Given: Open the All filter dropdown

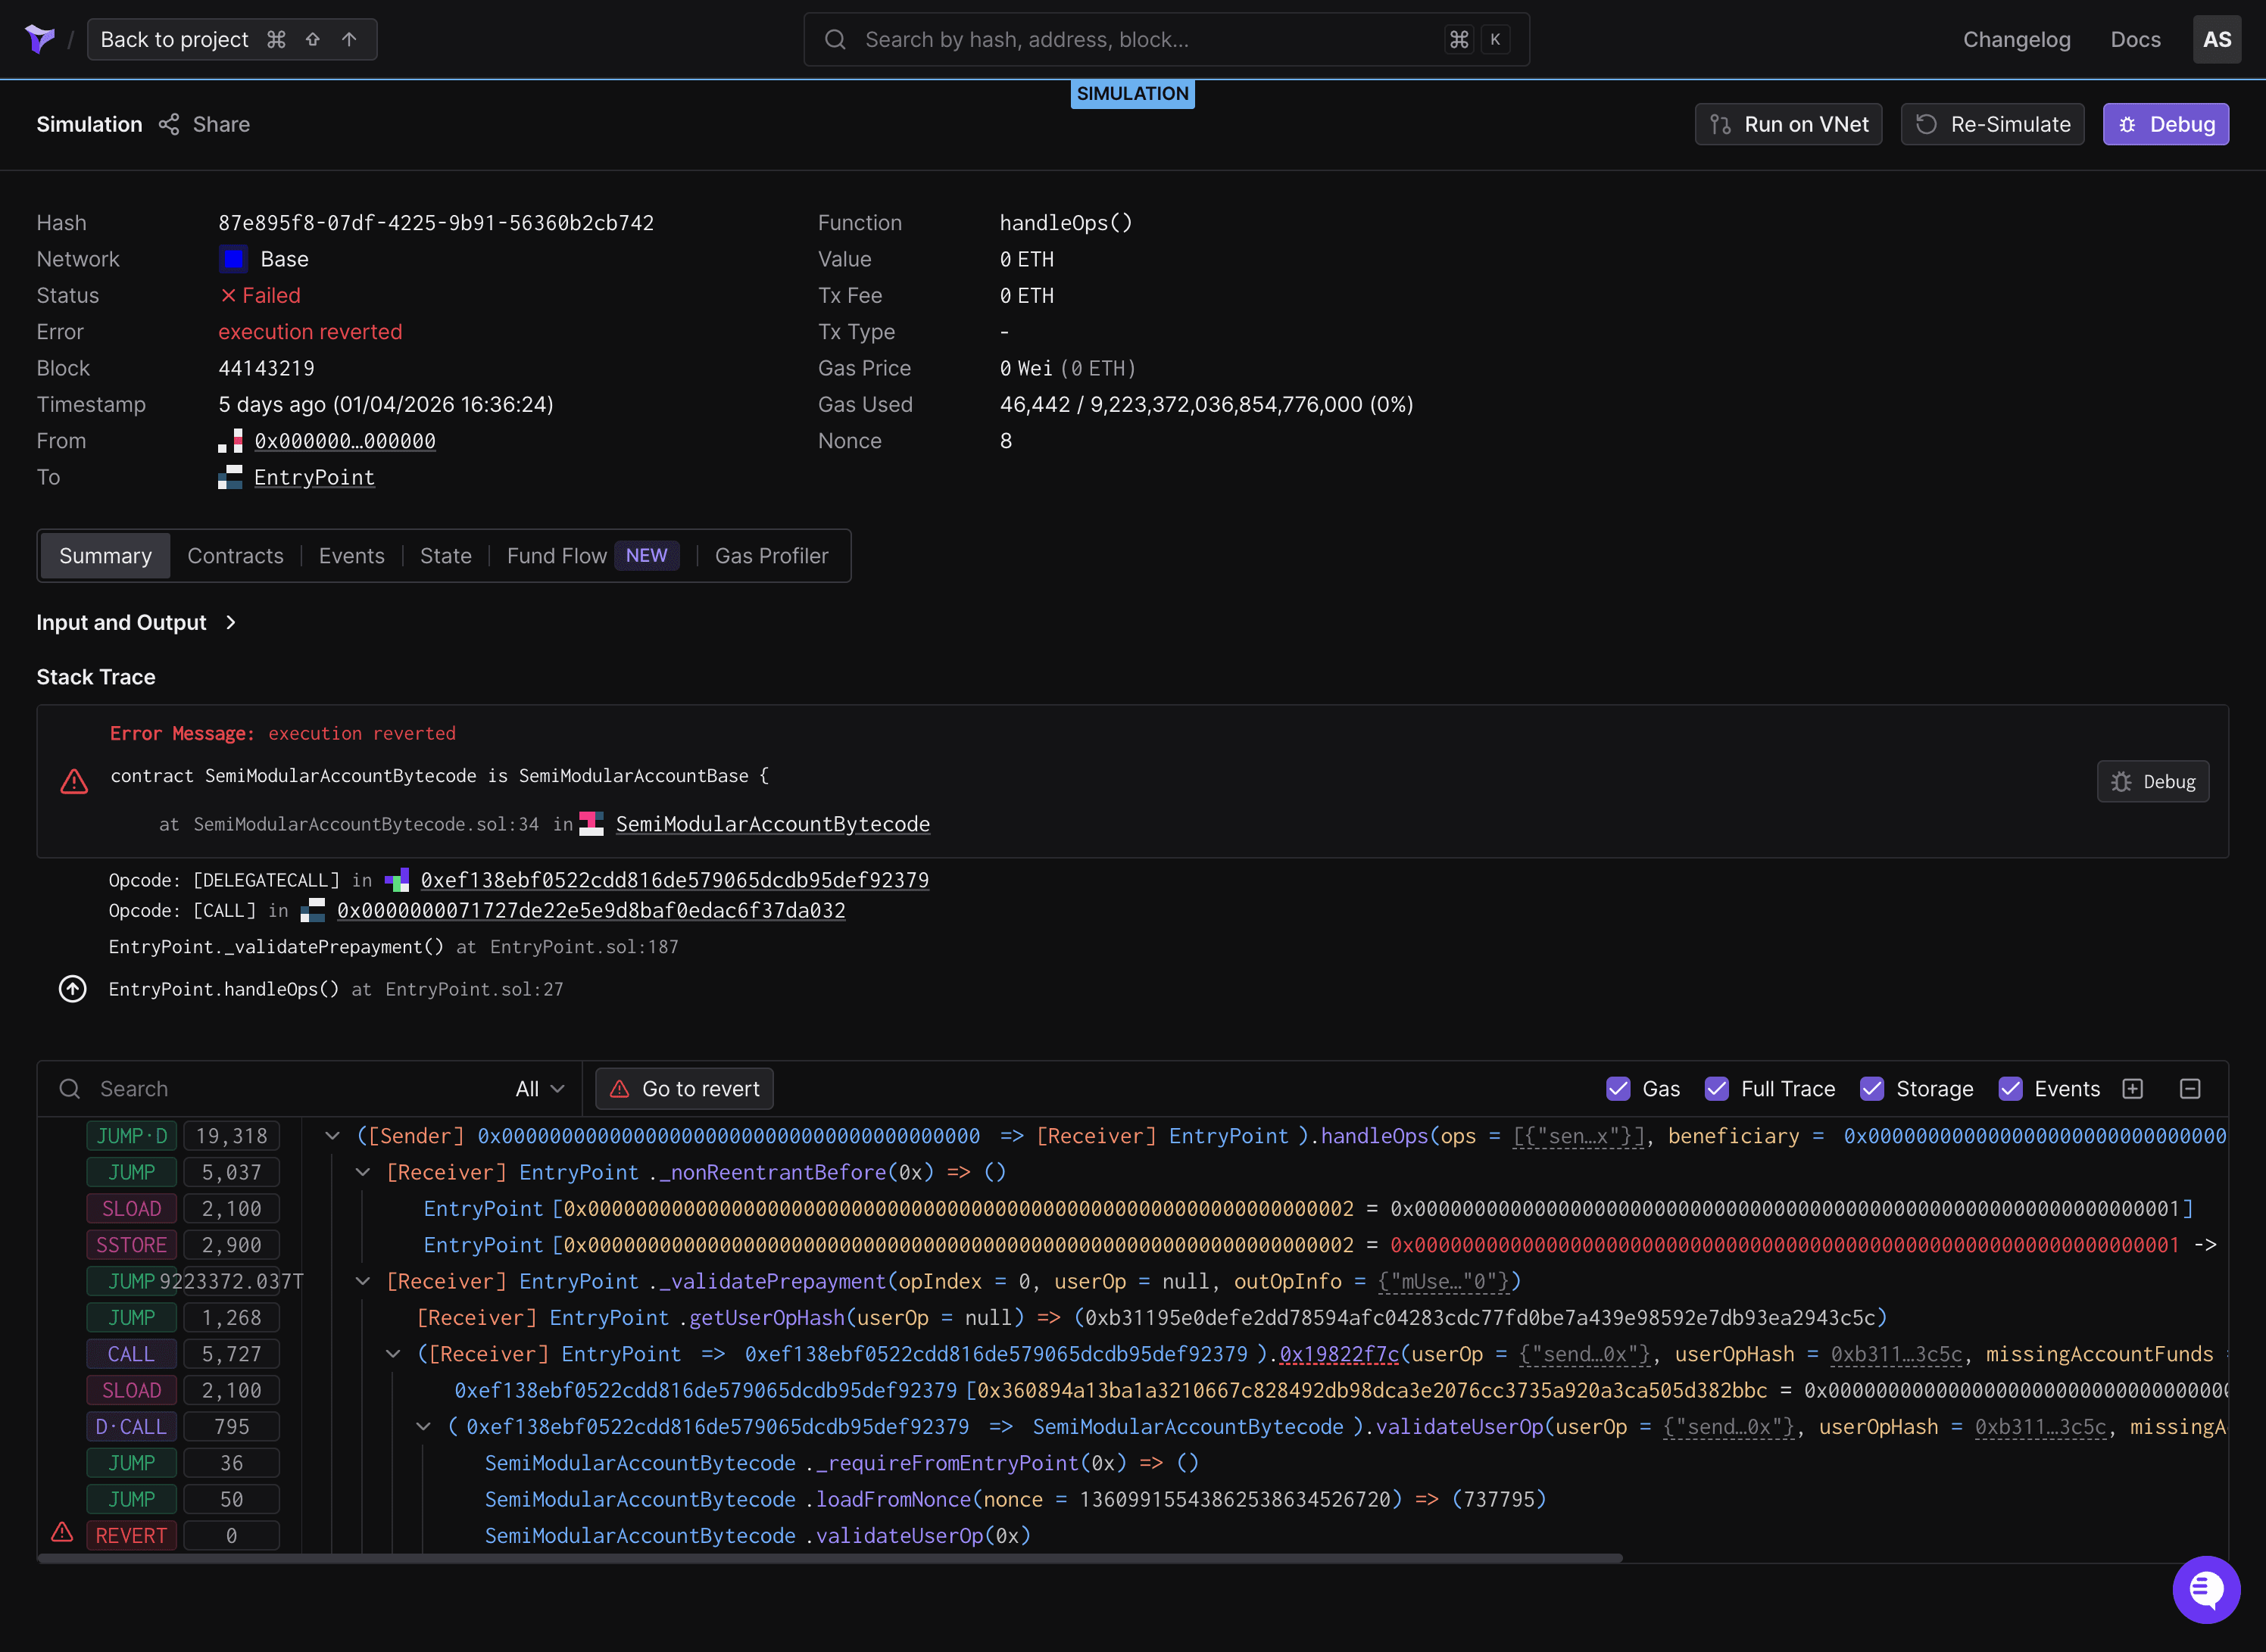Looking at the screenshot, I should (x=538, y=1088).
